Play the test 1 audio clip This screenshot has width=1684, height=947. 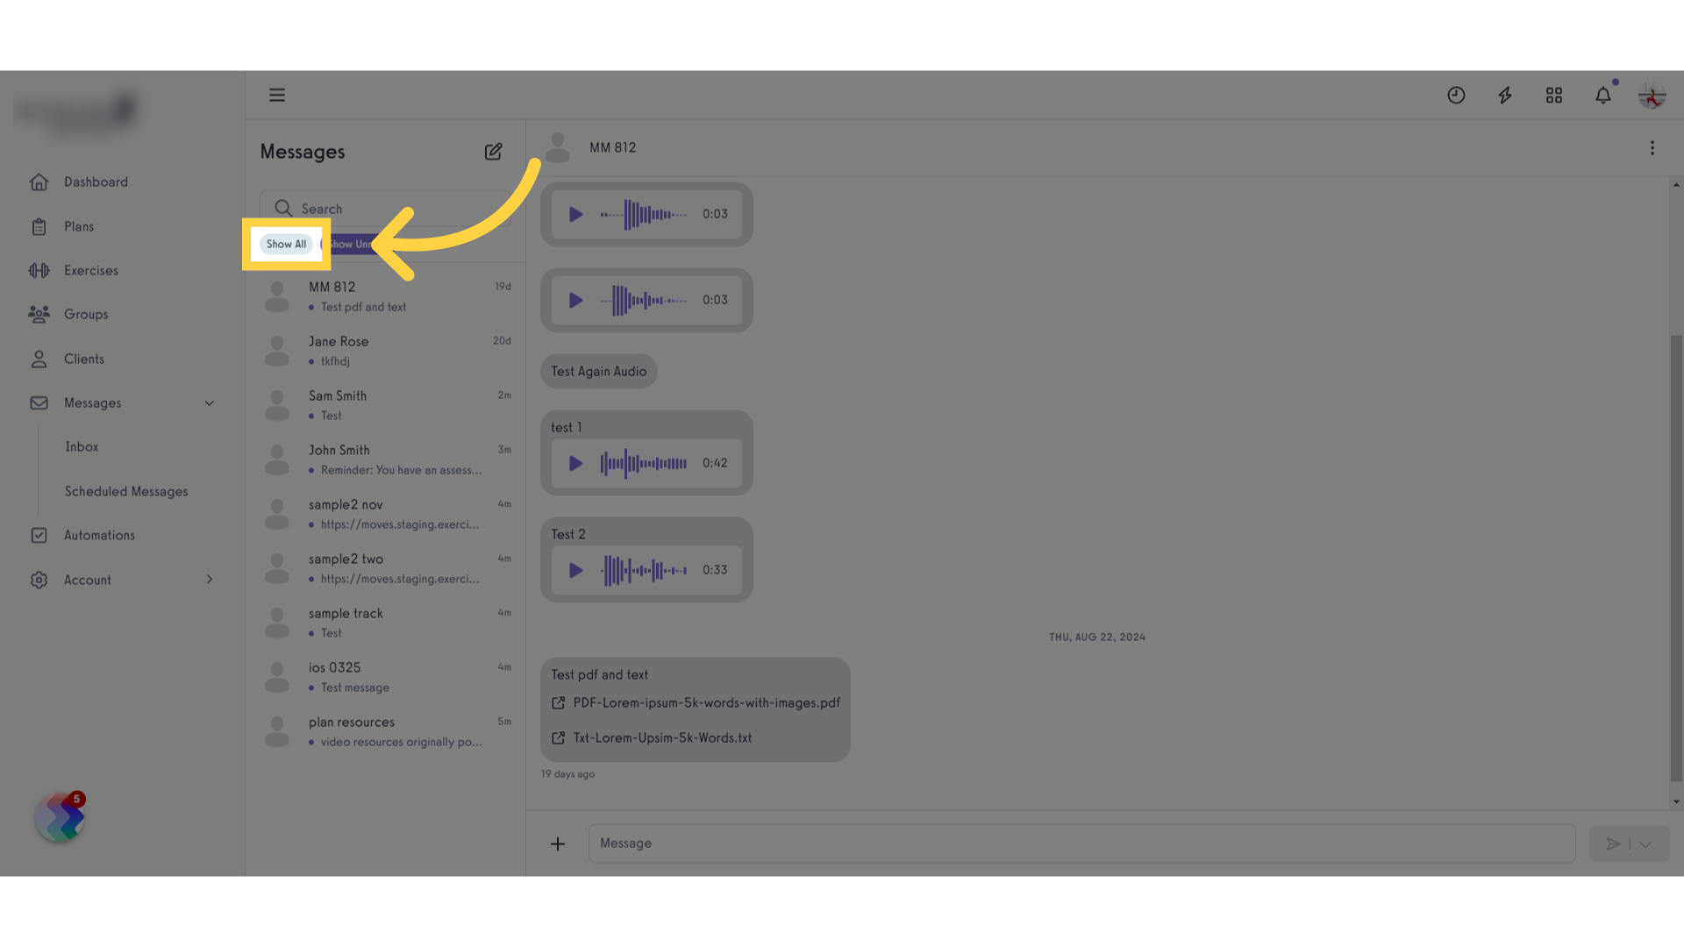click(575, 463)
